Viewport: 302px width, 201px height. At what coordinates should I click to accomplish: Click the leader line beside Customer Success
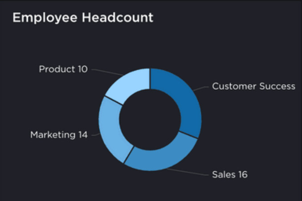click(x=202, y=88)
